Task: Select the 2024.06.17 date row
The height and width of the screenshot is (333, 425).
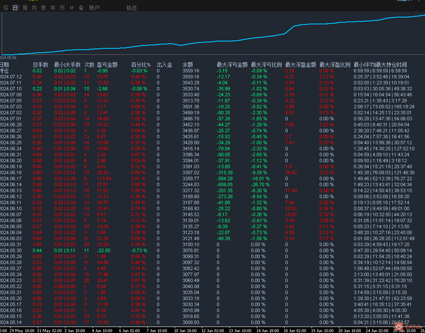Action: (x=11, y=178)
